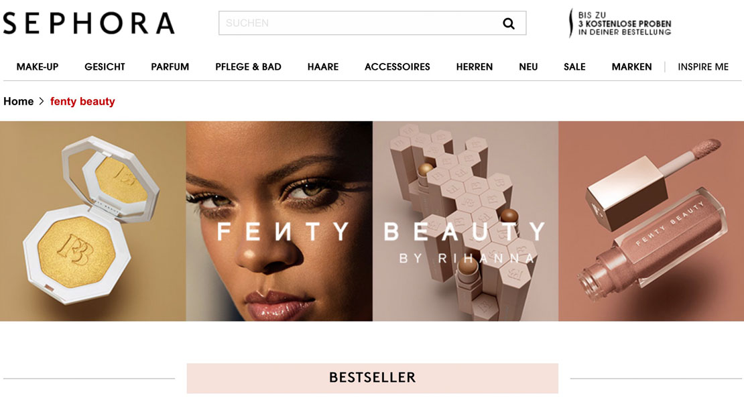Open the Make-Up menu
Screen dimensions: 744x402
point(38,67)
